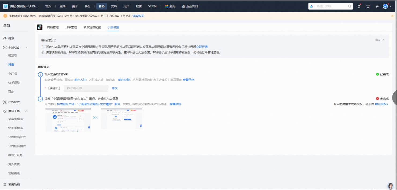Click the app store icon in top bar
This screenshot has width=397, height=190.
point(368,6)
